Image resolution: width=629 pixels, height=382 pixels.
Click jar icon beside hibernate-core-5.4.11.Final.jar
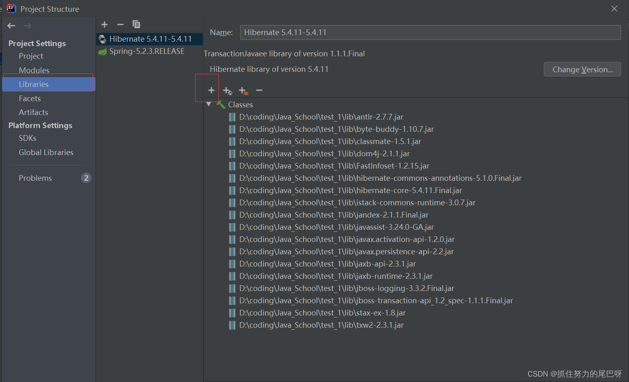(232, 191)
